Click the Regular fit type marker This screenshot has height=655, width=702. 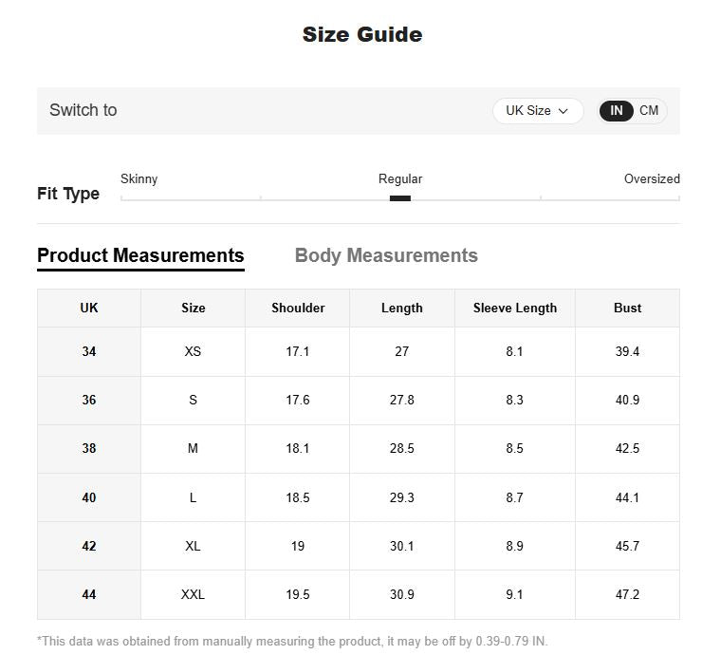(399, 198)
